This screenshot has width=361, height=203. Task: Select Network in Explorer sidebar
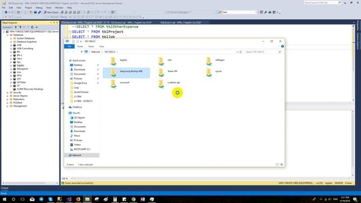(x=77, y=156)
